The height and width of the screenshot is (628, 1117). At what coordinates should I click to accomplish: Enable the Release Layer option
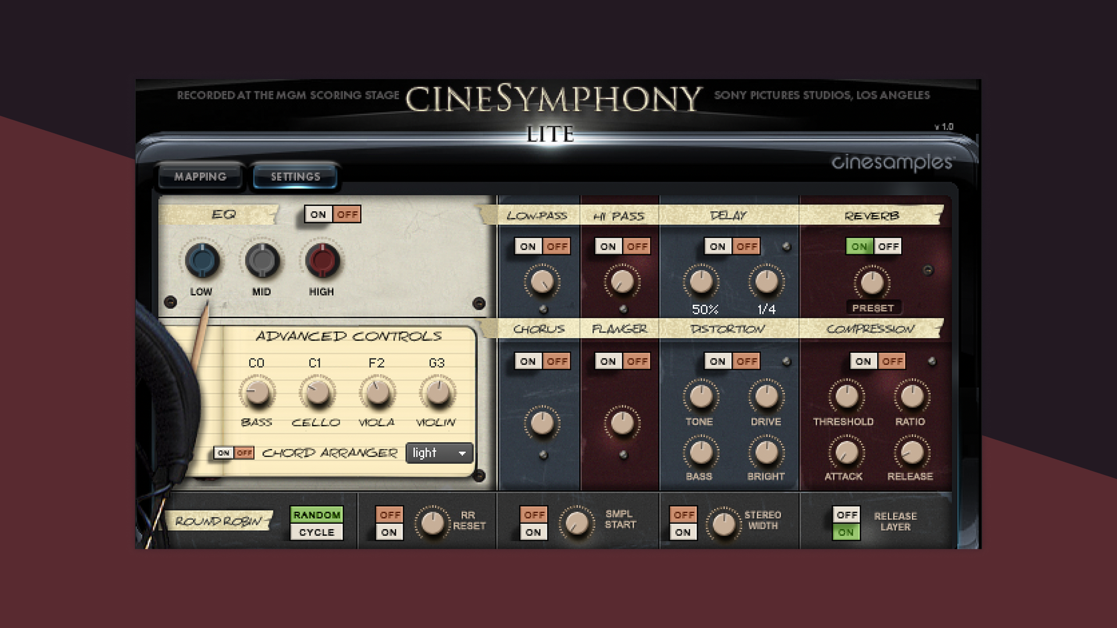tap(846, 531)
